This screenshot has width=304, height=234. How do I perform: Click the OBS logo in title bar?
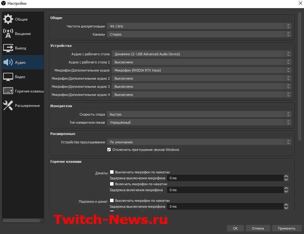3,3
